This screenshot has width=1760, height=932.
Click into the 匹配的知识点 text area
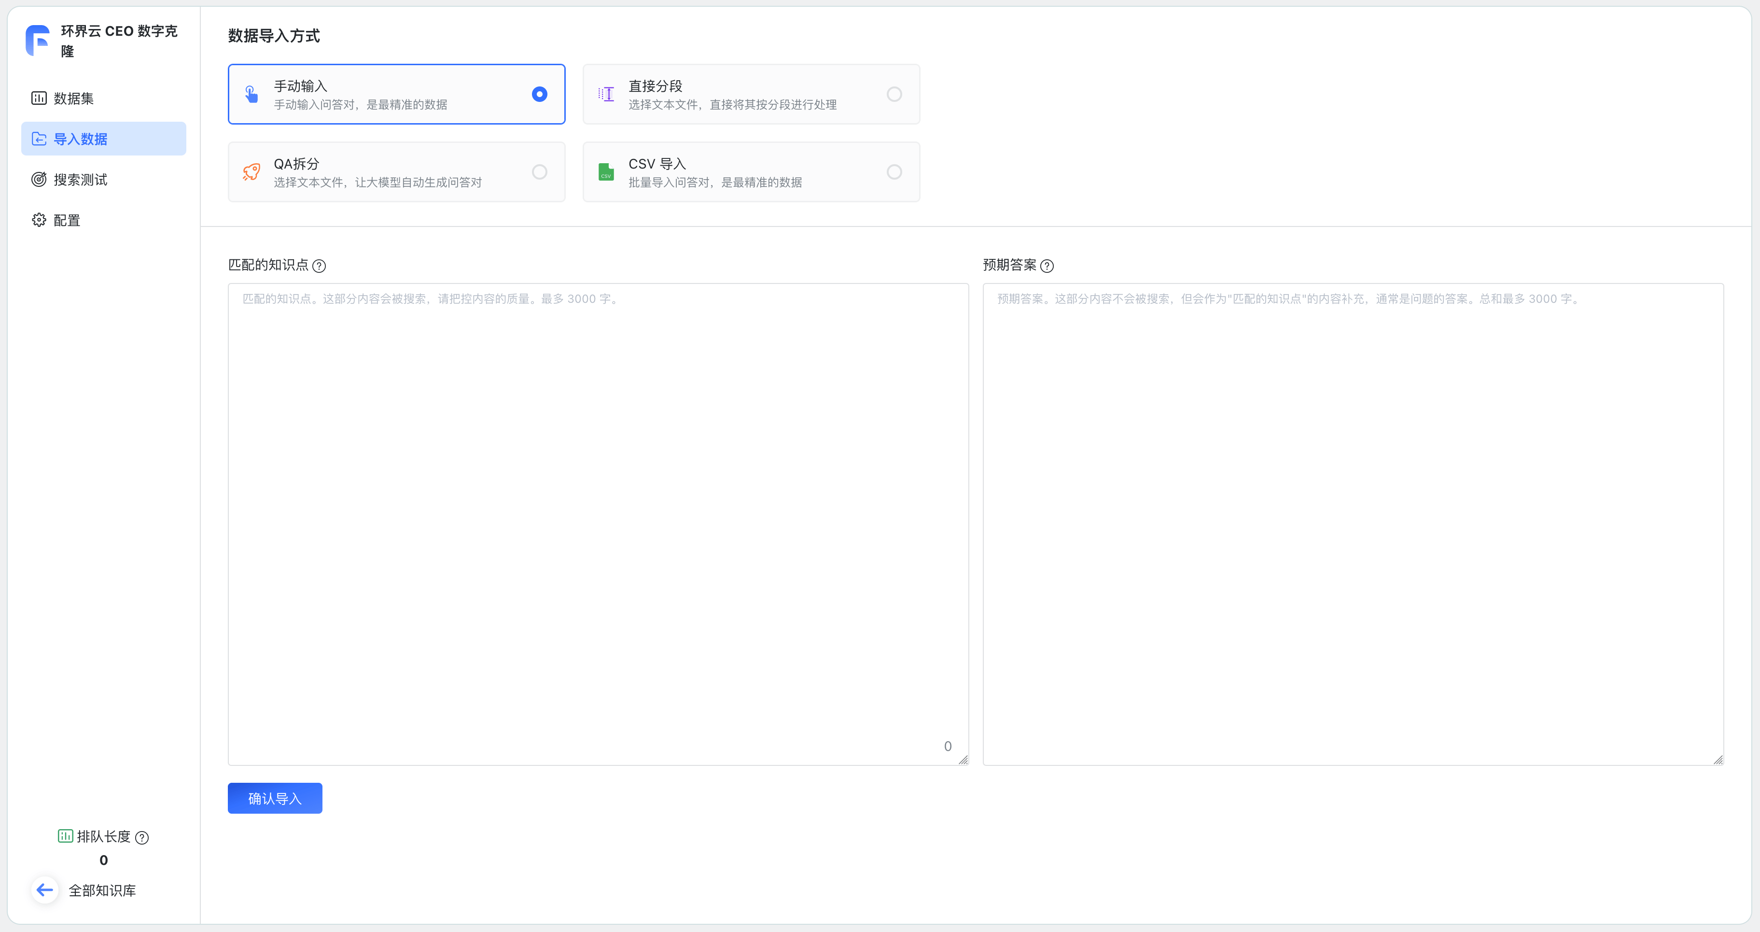click(x=598, y=523)
